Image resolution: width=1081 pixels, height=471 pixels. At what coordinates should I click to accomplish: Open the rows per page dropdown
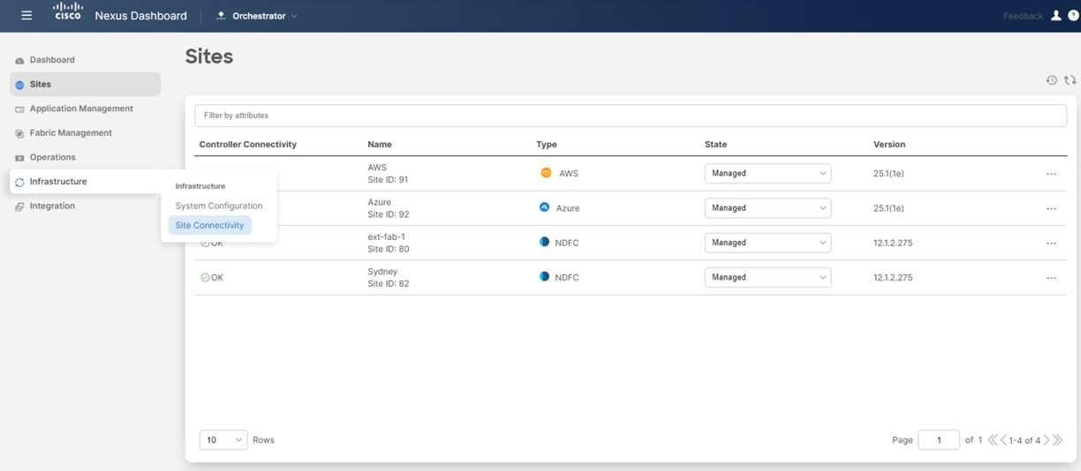[x=223, y=439]
